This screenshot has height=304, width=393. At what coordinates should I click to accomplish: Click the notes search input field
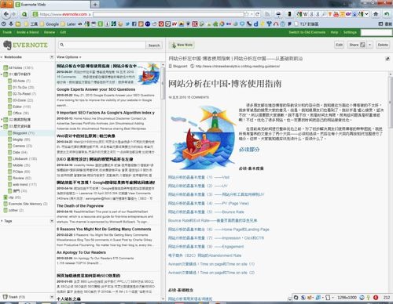tap(101, 45)
